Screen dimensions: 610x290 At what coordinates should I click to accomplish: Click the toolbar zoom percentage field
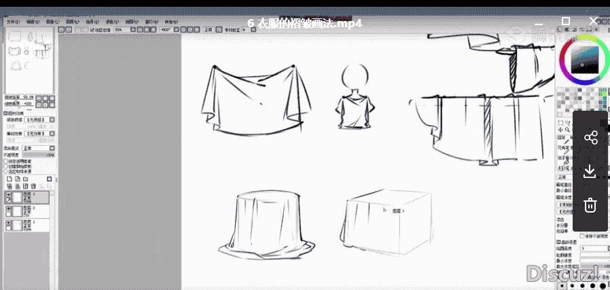click(122, 30)
